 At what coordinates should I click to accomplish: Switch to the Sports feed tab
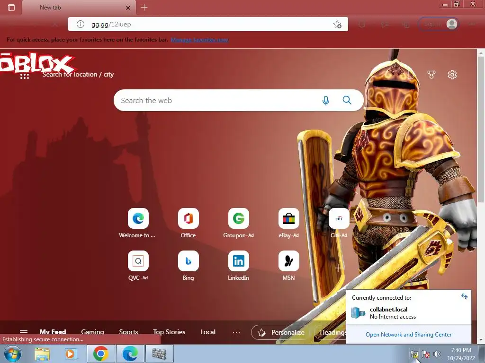pos(129,332)
